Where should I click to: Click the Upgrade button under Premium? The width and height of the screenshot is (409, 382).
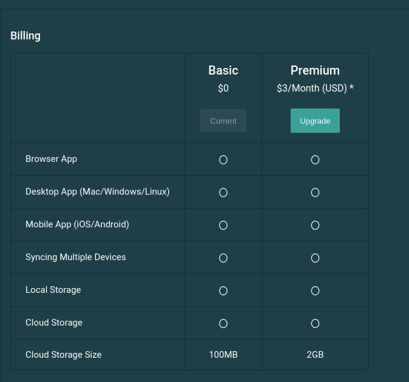click(x=315, y=121)
